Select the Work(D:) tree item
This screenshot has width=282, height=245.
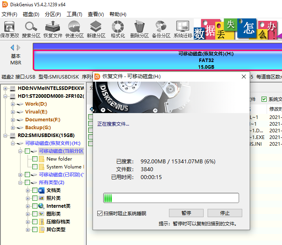(36, 104)
